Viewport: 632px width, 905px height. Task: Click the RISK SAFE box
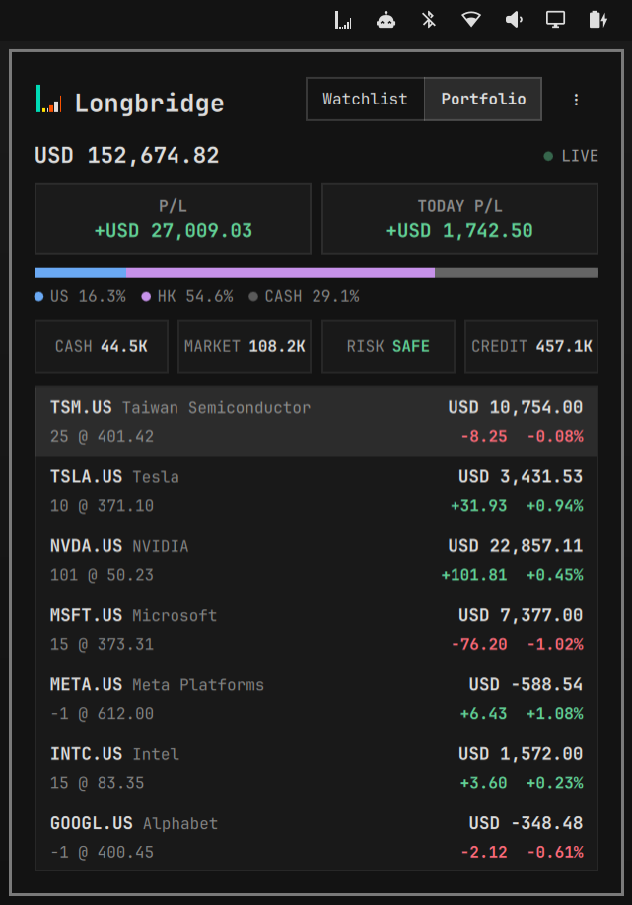(x=387, y=346)
